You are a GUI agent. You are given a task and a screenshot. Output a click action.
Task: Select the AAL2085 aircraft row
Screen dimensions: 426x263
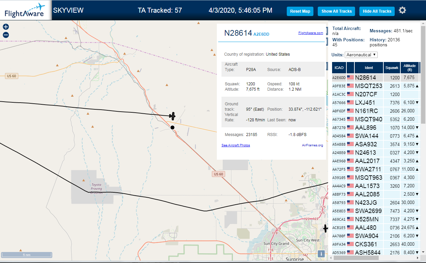point(375,194)
